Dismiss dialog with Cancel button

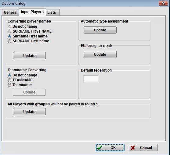click(143, 147)
